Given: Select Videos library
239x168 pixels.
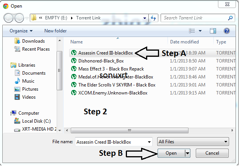Looking at the screenshot, I should pyautogui.click(x=29, y=97).
